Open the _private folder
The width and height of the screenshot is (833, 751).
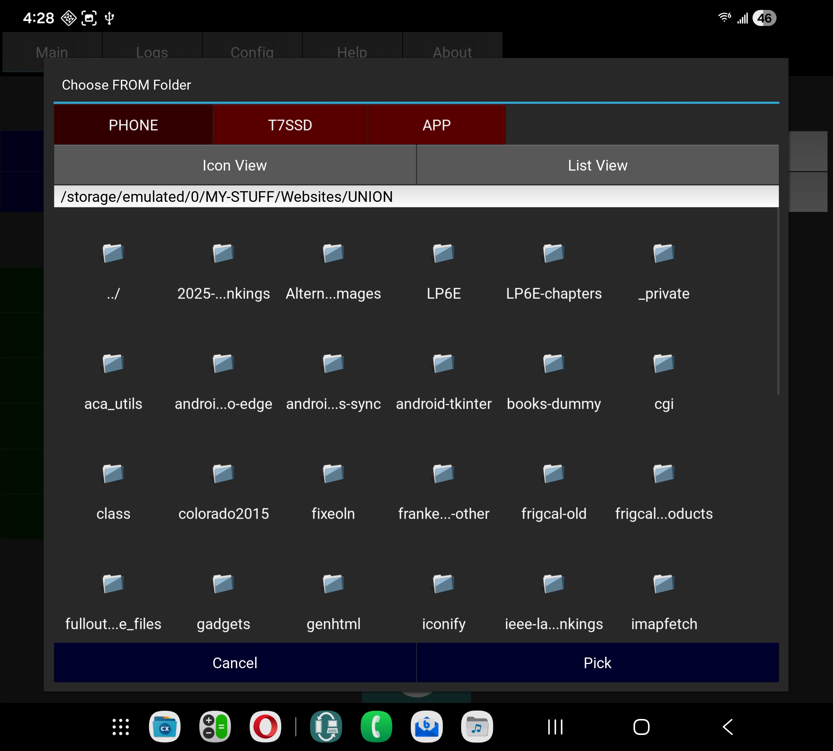click(x=664, y=253)
